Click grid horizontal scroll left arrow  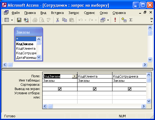coord(45,106)
